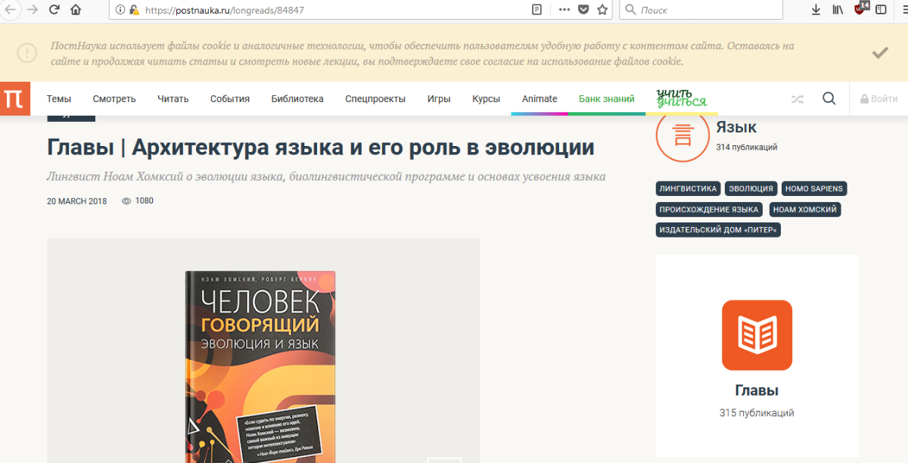Viewport: 908px width, 463px height.
Task: Save the page to Pocket
Action: 583,10
